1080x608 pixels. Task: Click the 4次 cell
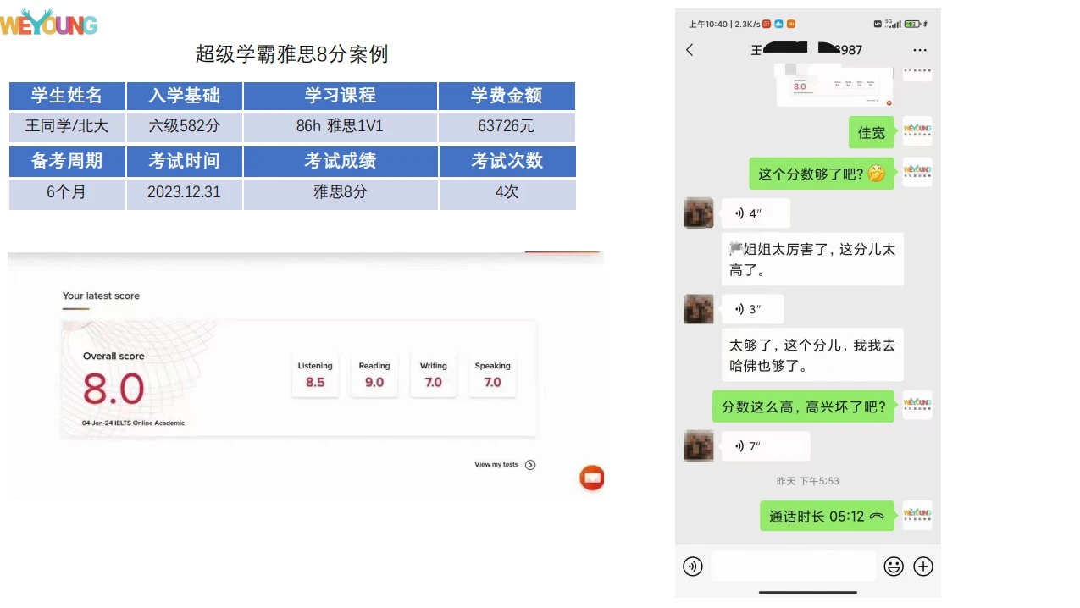pyautogui.click(x=507, y=193)
